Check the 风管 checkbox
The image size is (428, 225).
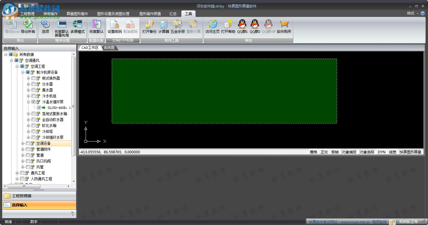pyautogui.click(x=28, y=167)
